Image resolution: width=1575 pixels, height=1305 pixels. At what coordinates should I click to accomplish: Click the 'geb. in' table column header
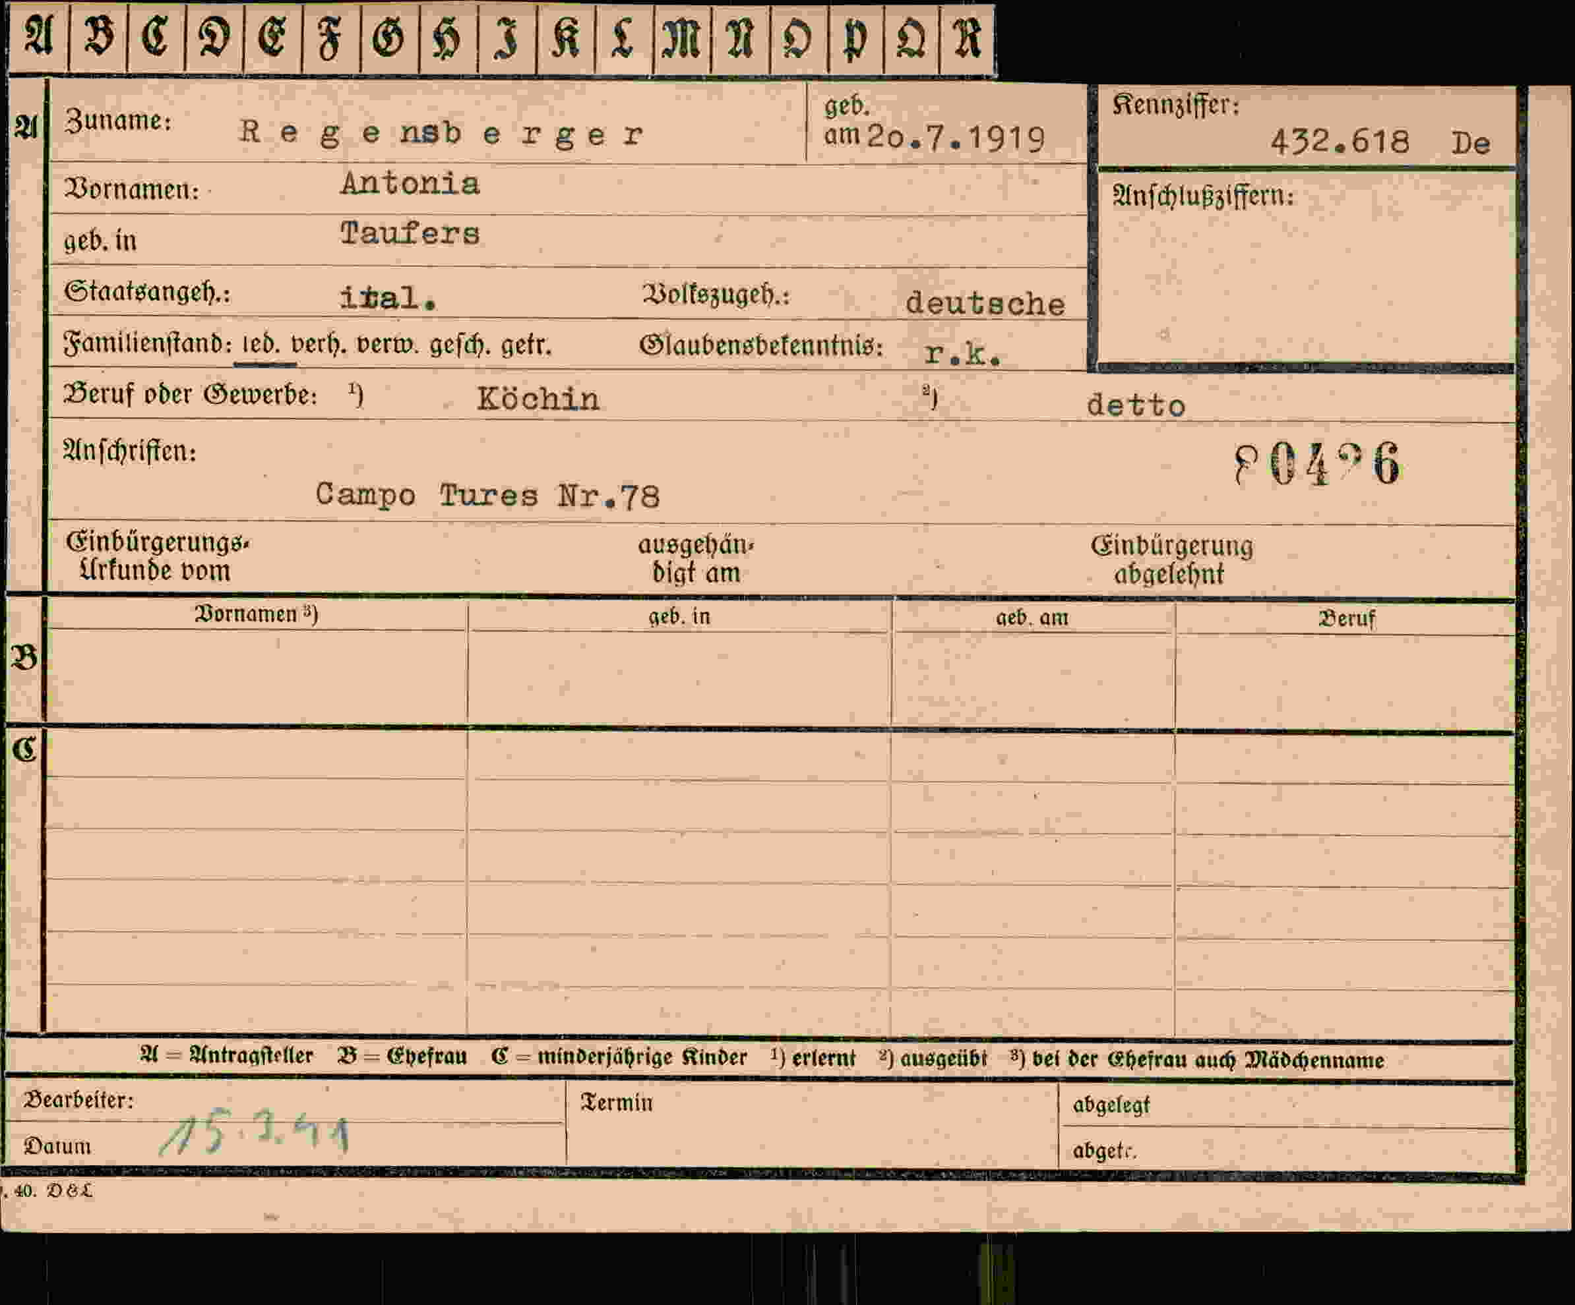tap(679, 616)
